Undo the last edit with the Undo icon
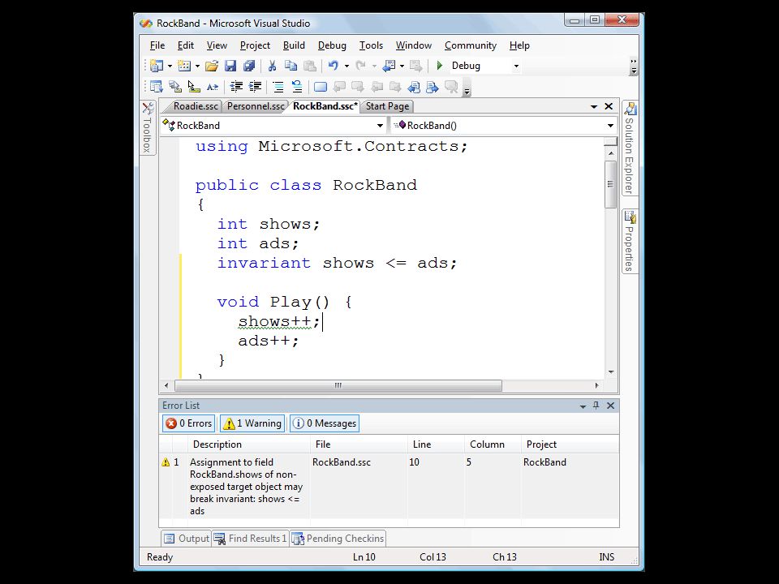This screenshot has height=584, width=779. pyautogui.click(x=334, y=66)
